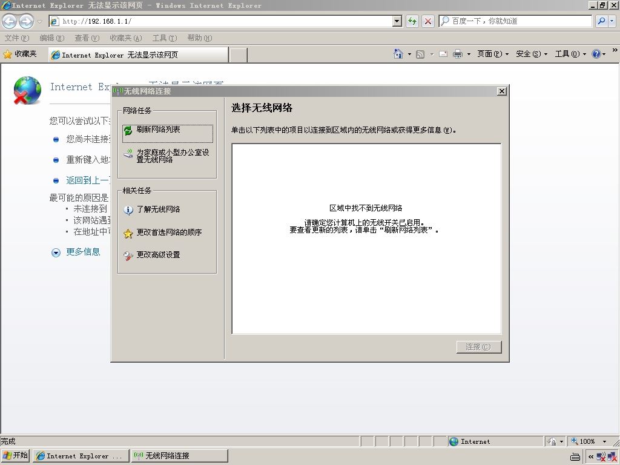
Task: Click 更改高级设置 link
Action: coord(158,255)
